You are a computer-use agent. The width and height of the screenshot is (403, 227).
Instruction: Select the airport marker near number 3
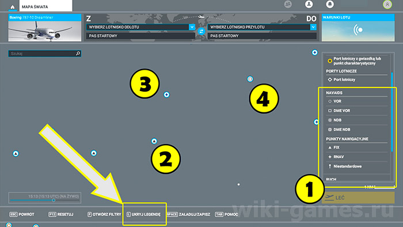[x=166, y=94]
